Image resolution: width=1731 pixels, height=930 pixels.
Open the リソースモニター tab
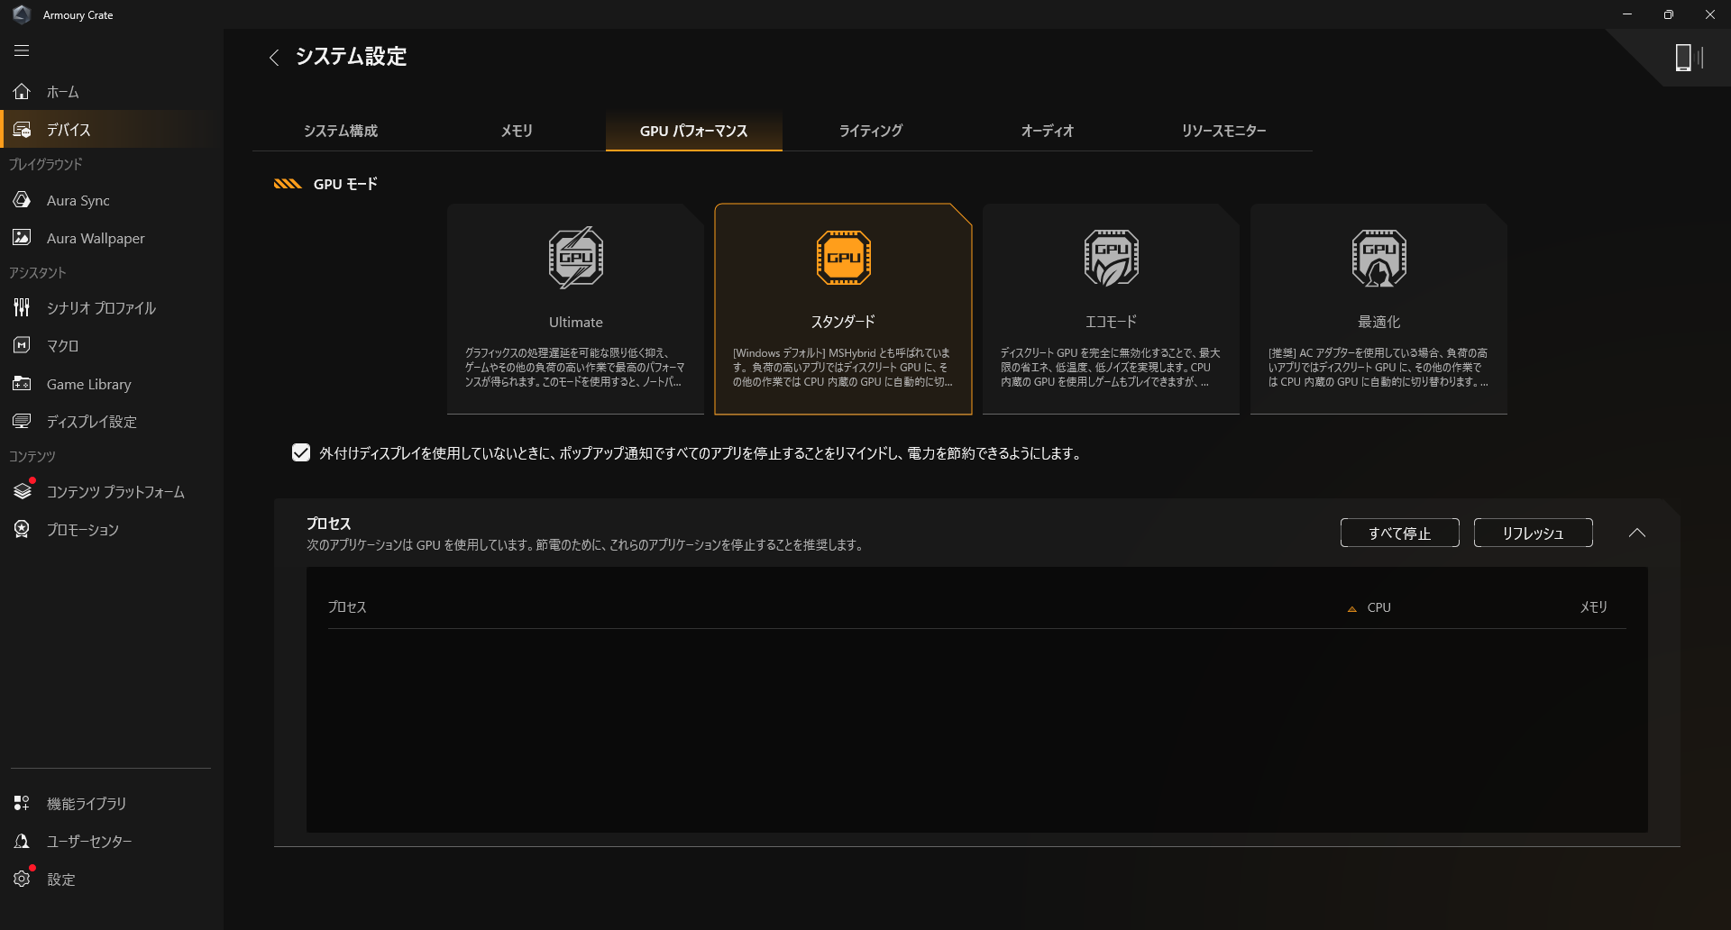(x=1224, y=131)
